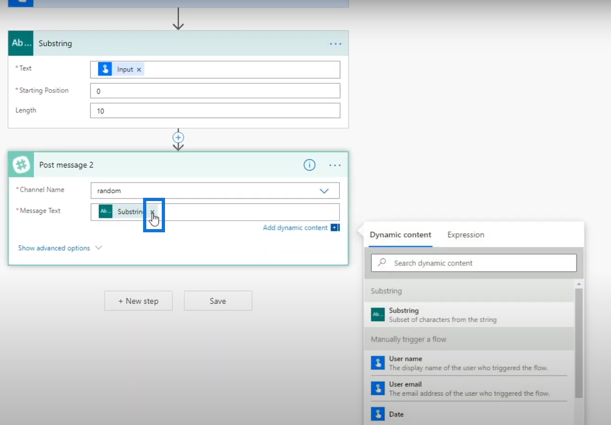The image size is (611, 425).
Task: Click the User email trigger icon
Action: pos(378,388)
